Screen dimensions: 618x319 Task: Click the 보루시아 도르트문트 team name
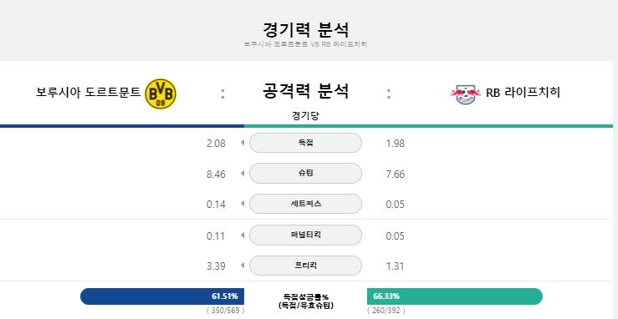tap(89, 93)
